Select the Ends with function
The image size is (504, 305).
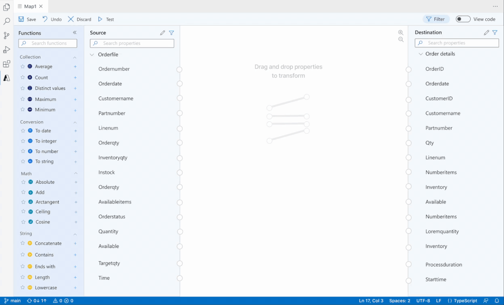[45, 267]
